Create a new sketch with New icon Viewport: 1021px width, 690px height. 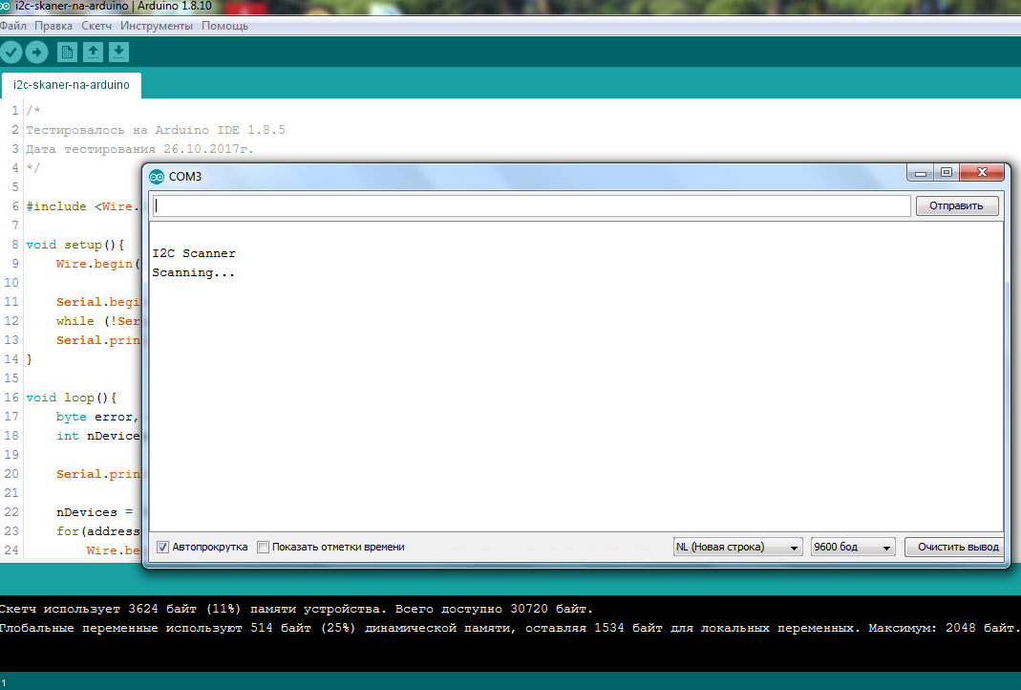coord(67,53)
